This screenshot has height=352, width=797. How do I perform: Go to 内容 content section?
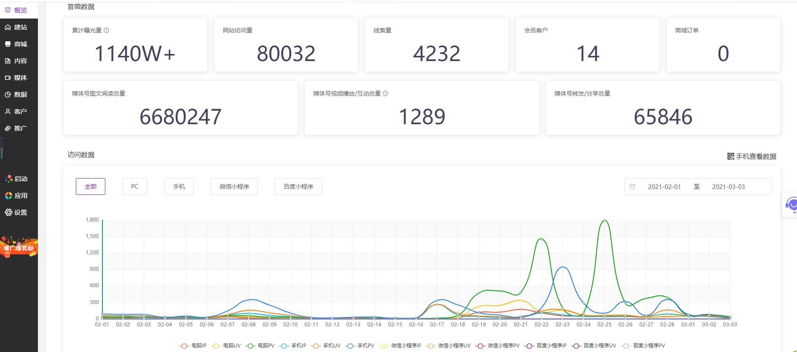click(x=16, y=61)
